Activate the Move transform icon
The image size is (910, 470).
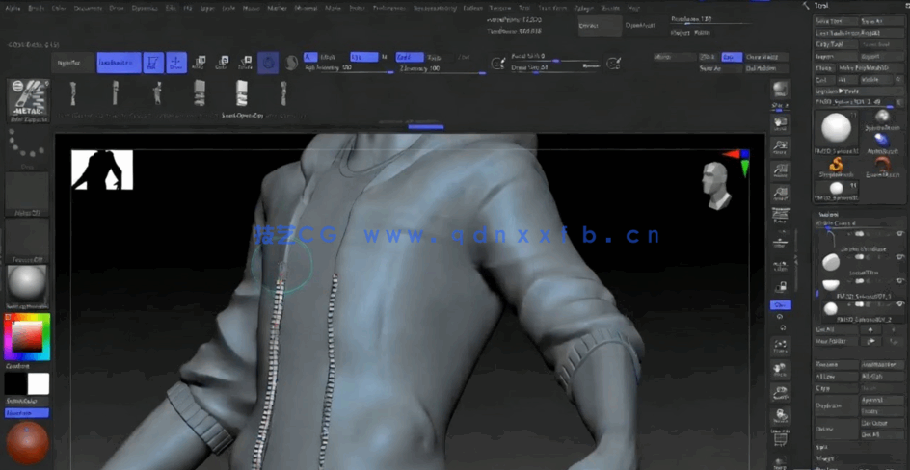click(x=199, y=63)
